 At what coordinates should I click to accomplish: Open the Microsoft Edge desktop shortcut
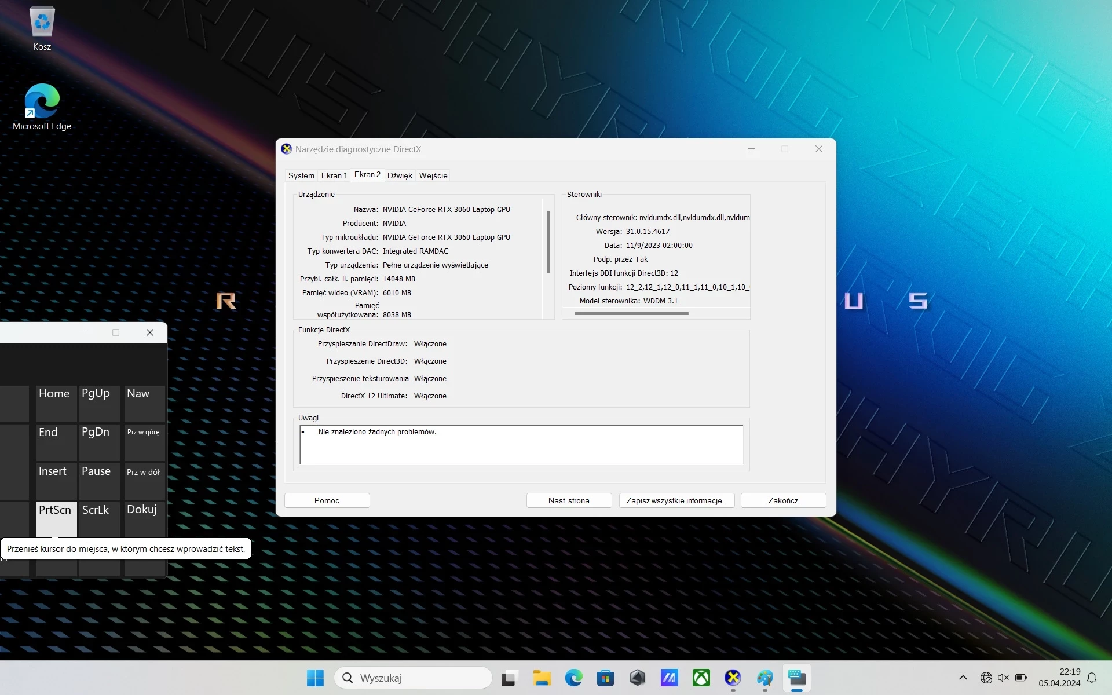pyautogui.click(x=42, y=107)
